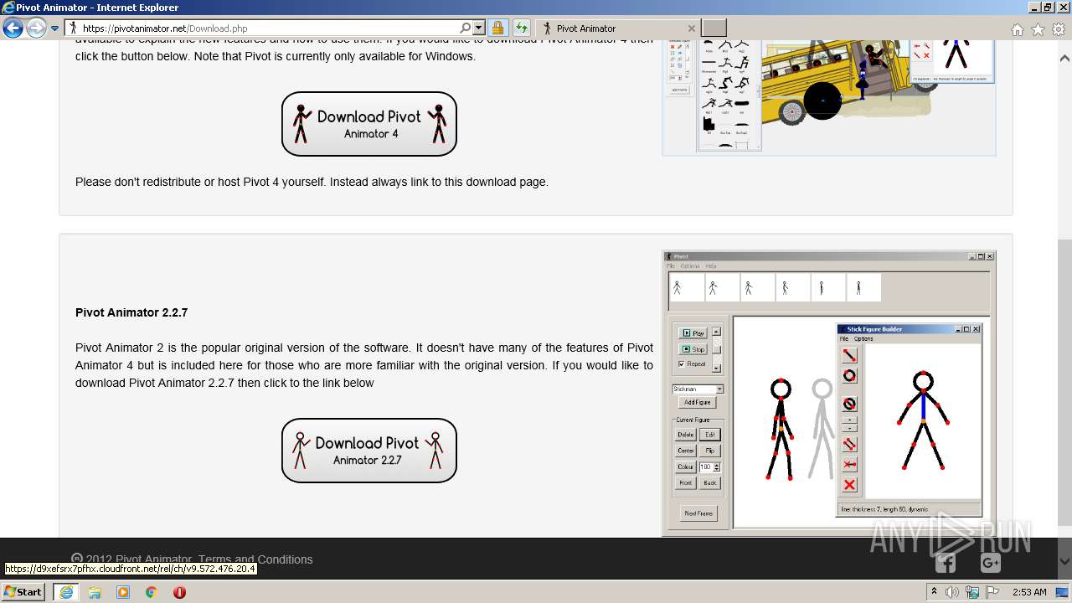Launch Windows Media Player from taskbar
The height and width of the screenshot is (603, 1072).
click(x=123, y=592)
